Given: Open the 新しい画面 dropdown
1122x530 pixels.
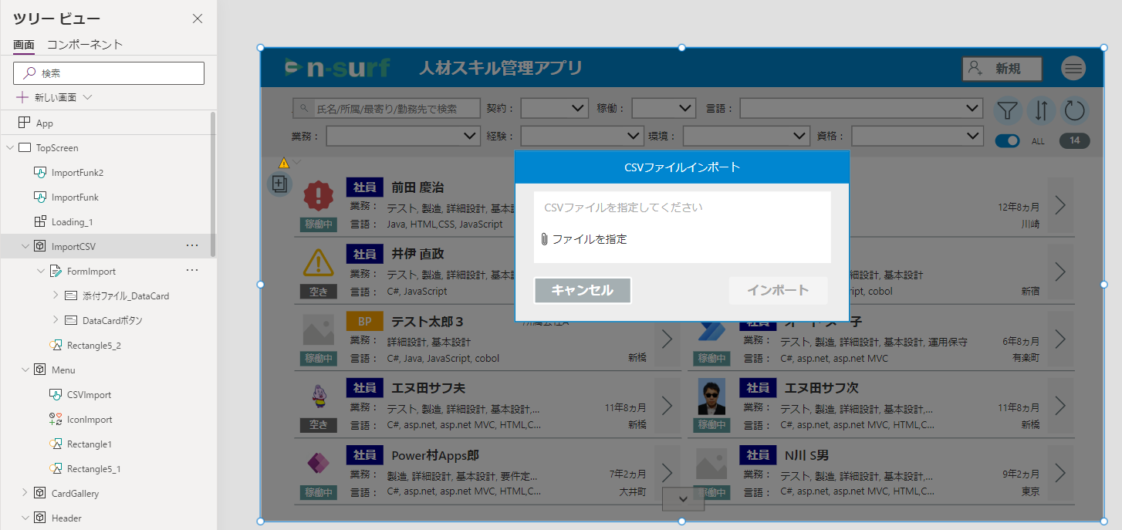Looking at the screenshot, I should point(86,97).
